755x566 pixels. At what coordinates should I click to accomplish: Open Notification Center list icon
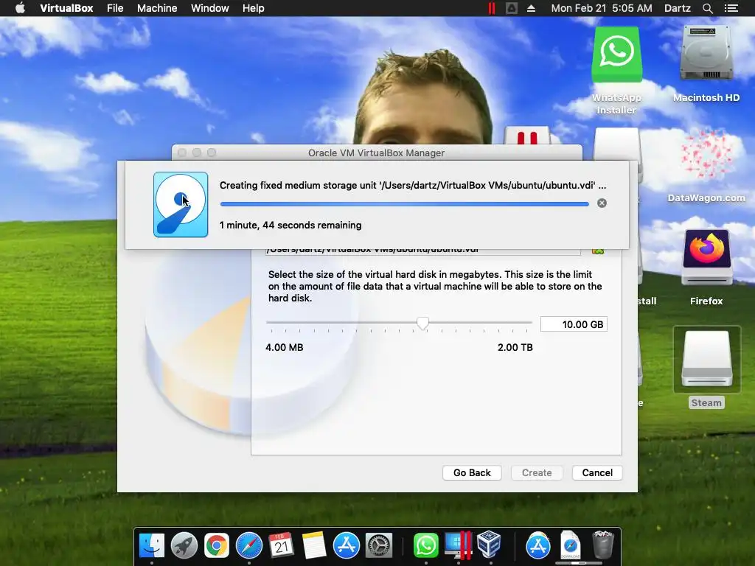[x=731, y=8]
